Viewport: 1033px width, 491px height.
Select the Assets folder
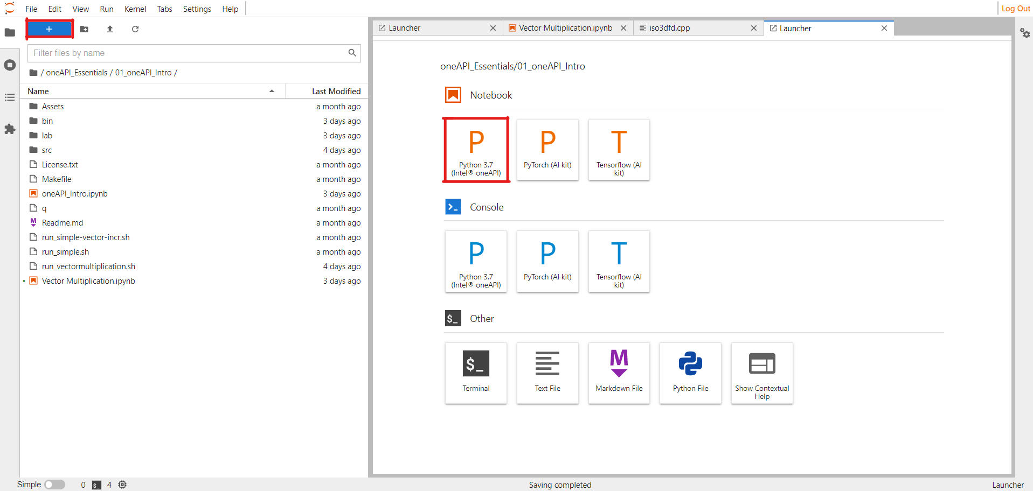tap(195, 107)
